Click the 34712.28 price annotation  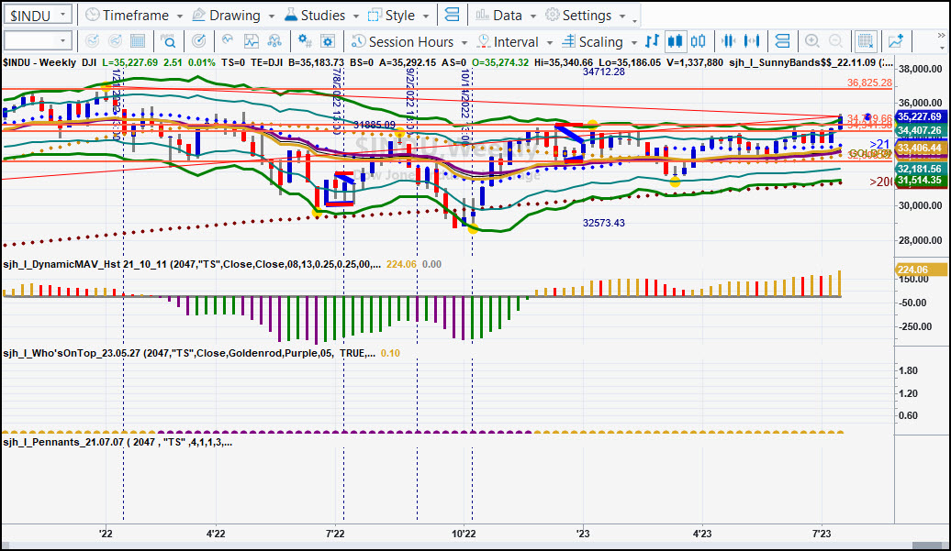(603, 72)
